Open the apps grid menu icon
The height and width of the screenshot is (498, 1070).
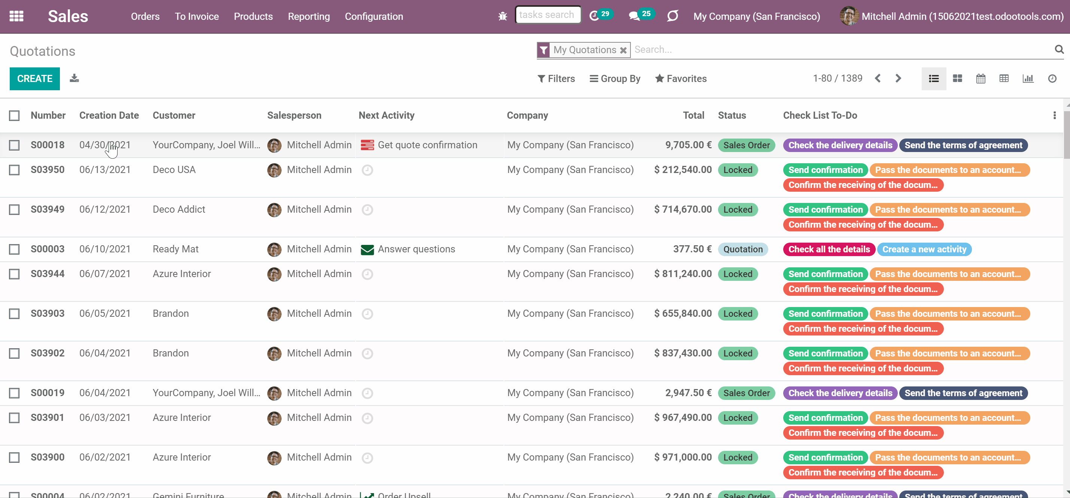tap(16, 16)
